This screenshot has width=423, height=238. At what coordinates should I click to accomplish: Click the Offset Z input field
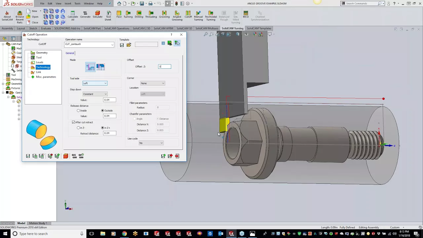pos(165,67)
